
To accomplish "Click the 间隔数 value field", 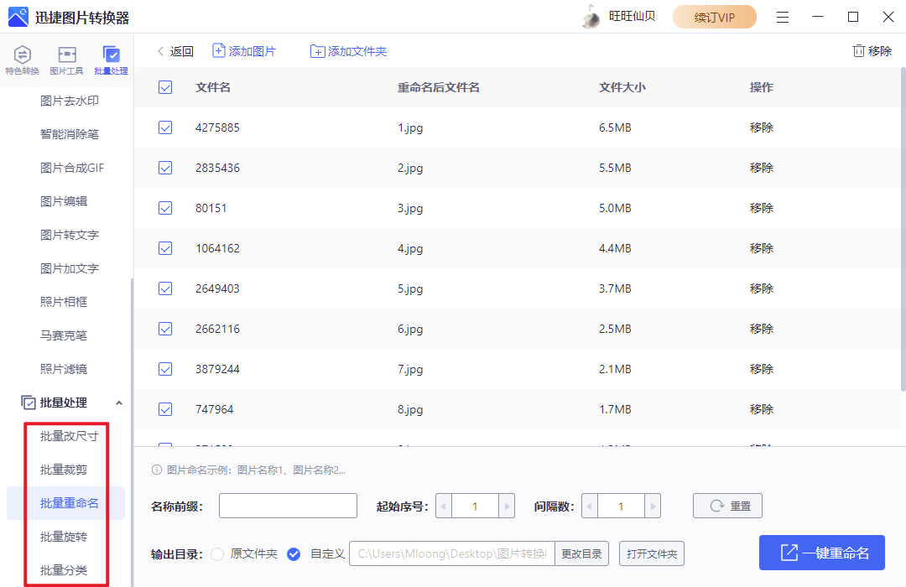I will pyautogui.click(x=621, y=506).
